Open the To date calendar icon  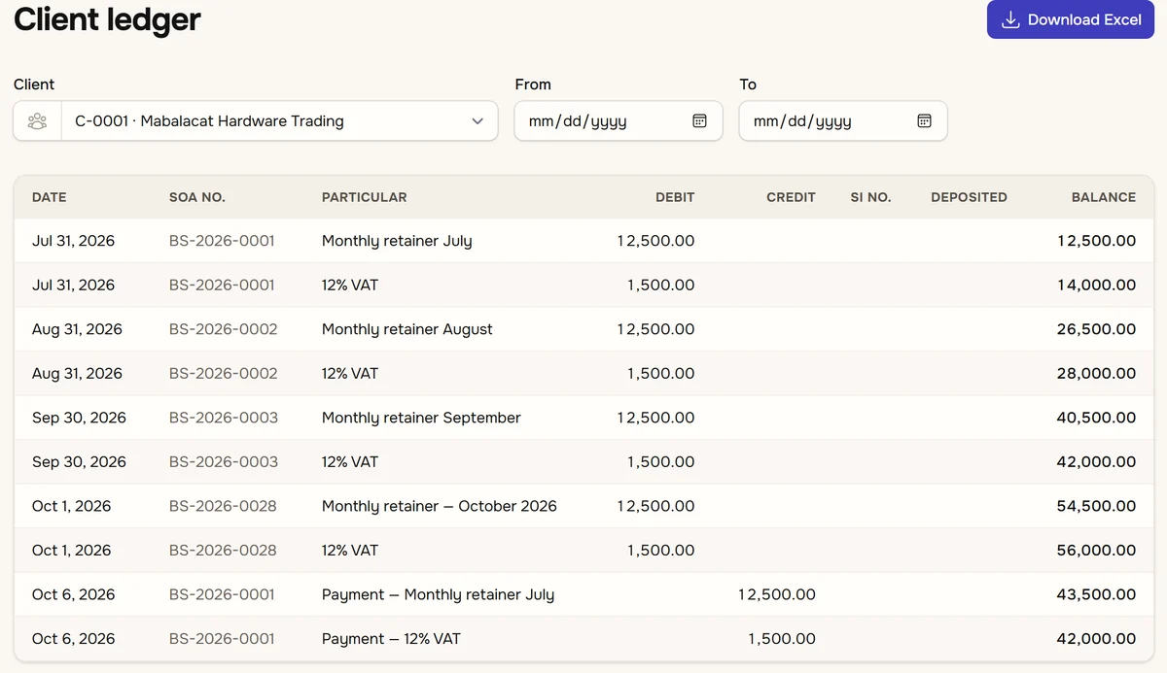(x=924, y=121)
